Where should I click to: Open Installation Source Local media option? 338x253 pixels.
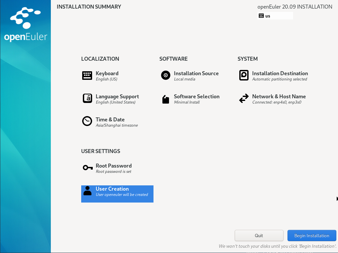pos(196,76)
